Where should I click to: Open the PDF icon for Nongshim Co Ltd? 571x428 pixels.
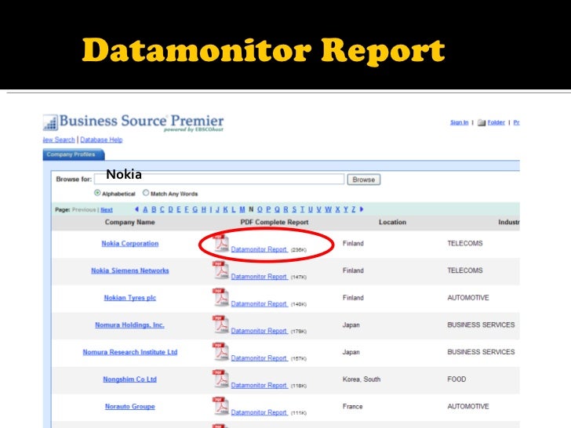(x=220, y=379)
